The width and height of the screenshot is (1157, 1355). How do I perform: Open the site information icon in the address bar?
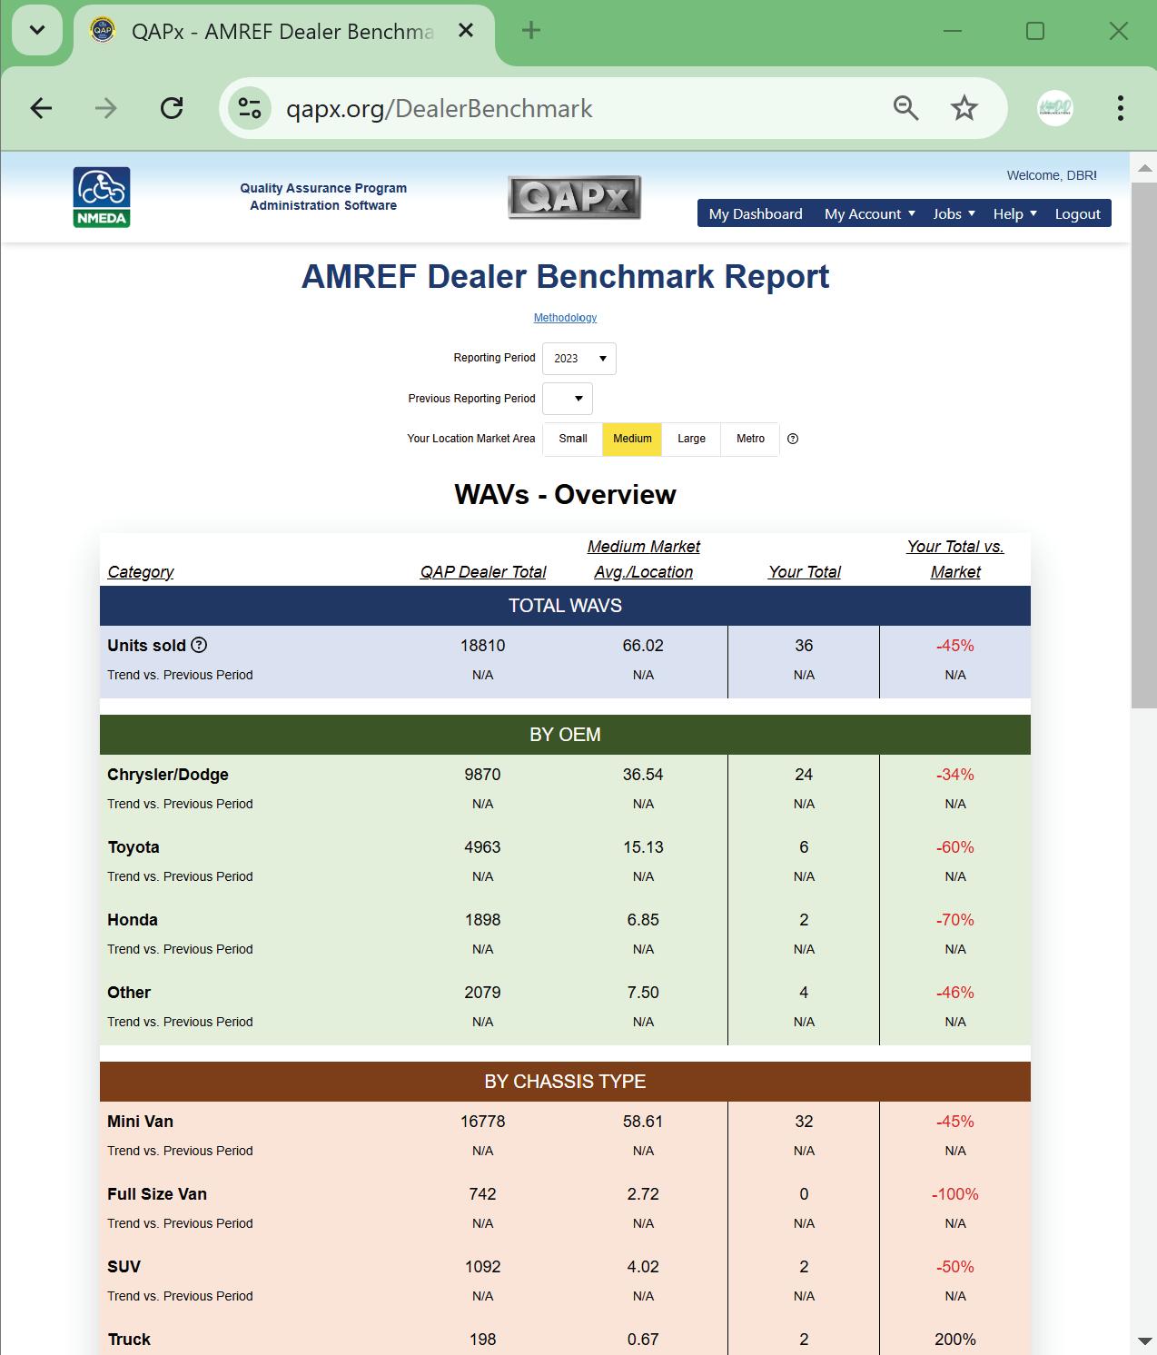point(250,108)
